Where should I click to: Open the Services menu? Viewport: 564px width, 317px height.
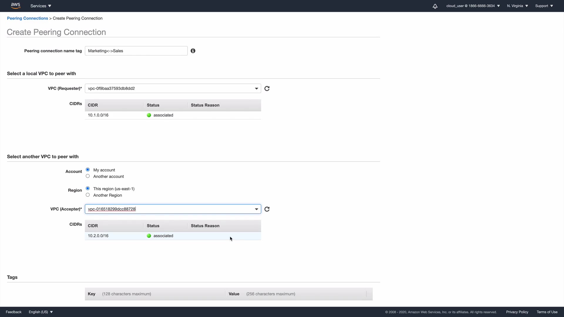click(x=41, y=6)
